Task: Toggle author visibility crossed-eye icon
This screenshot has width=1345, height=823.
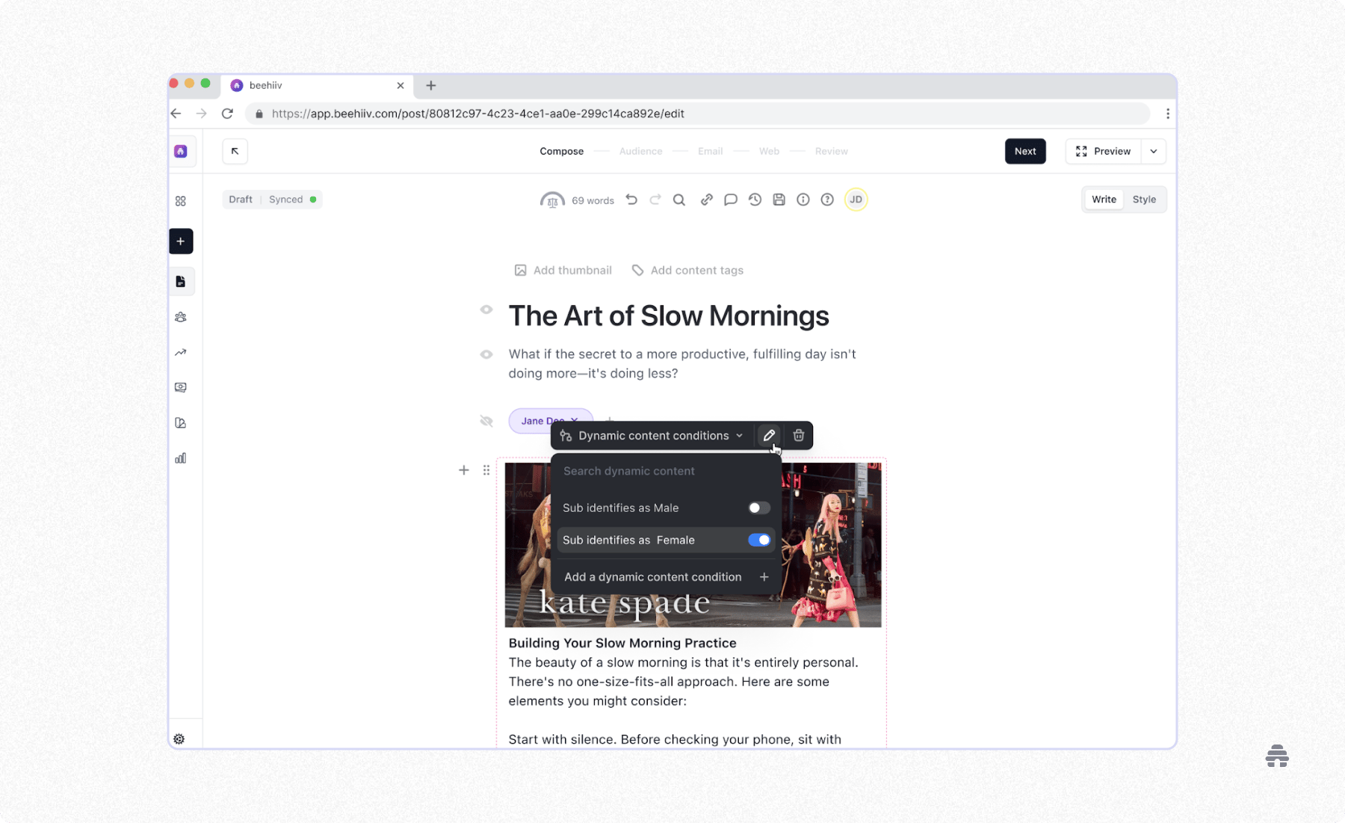Action: pos(486,422)
